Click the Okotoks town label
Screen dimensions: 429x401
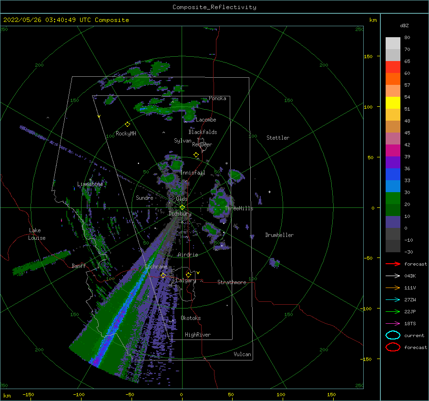[x=191, y=318]
